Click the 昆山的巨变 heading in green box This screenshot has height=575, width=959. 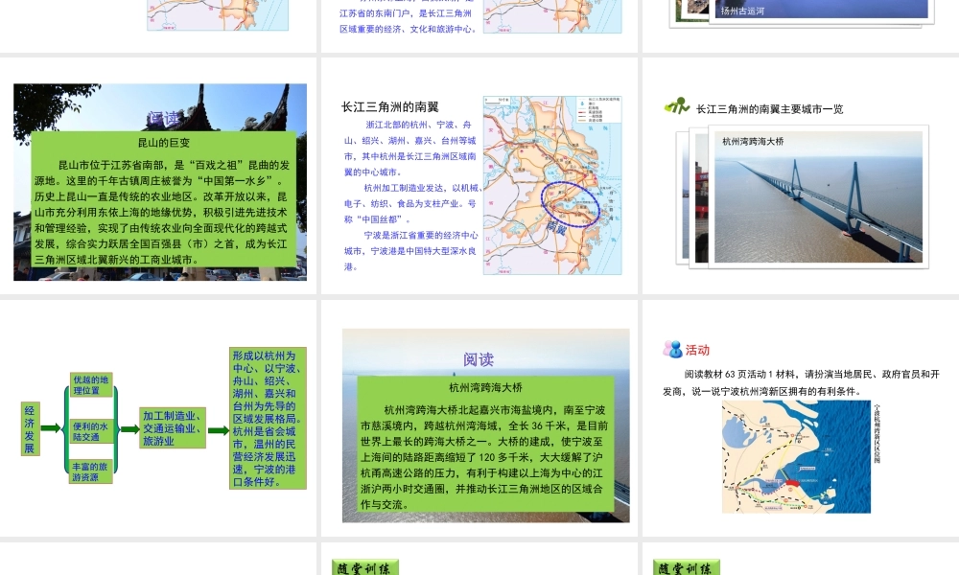[x=164, y=143]
